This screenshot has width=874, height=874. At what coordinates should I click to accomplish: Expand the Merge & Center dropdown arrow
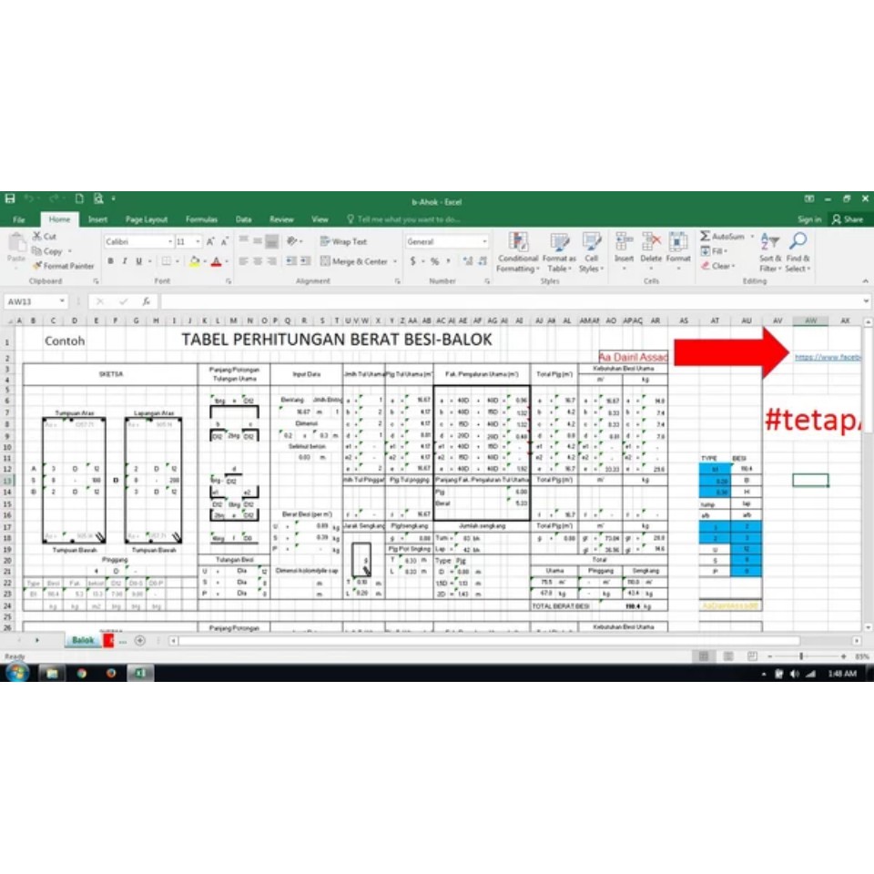(394, 261)
